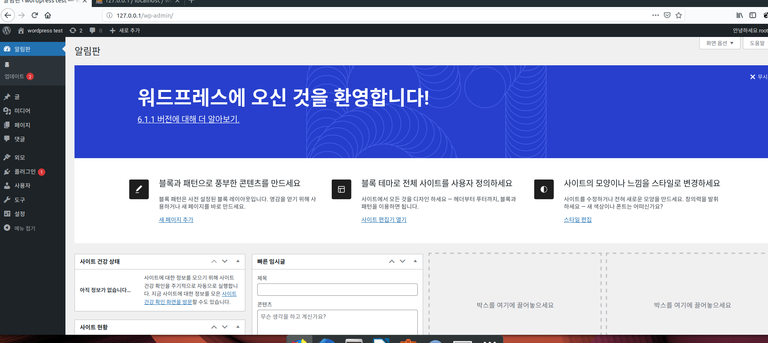Open the 페이지 pages menu
768x343 pixels.
tap(33, 125)
